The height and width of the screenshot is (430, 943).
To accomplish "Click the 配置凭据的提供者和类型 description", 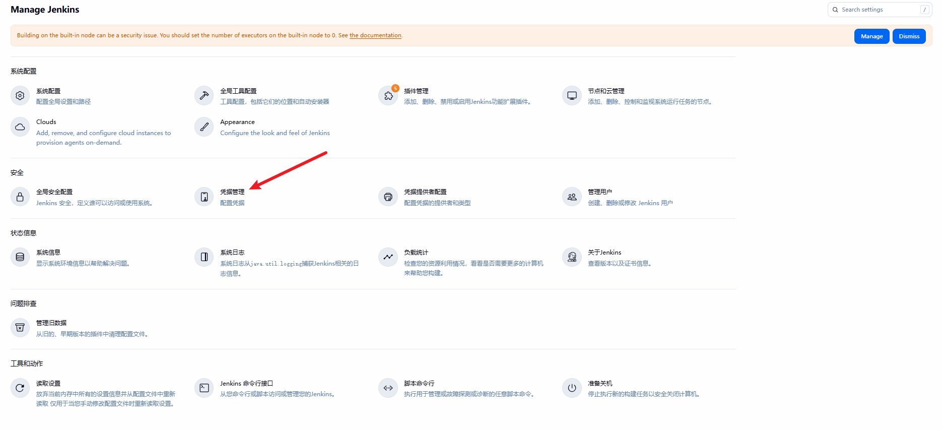I will [437, 203].
